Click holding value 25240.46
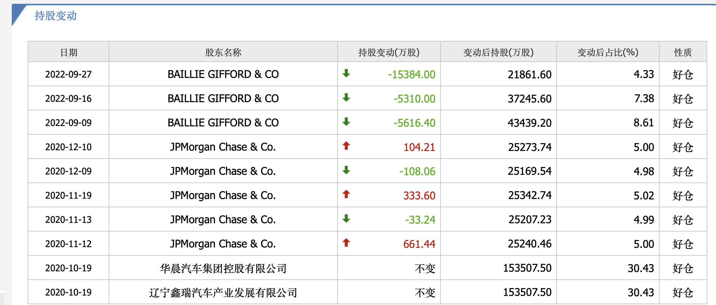 pos(529,244)
